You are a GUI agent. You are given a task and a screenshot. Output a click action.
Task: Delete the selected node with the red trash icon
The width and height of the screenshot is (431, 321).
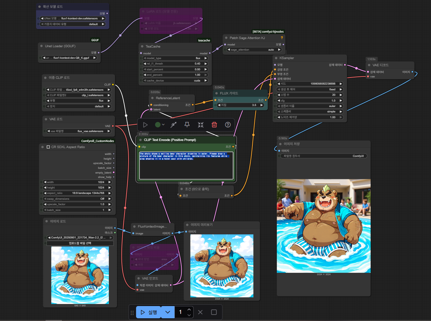tap(214, 125)
